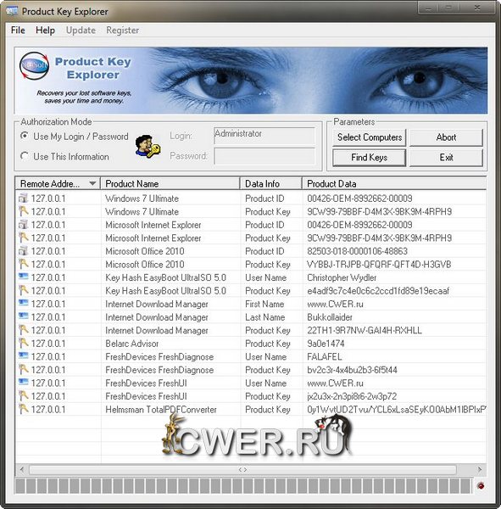Sort by the Product Data column header
Image resolution: width=501 pixels, height=509 pixels.
click(x=394, y=183)
